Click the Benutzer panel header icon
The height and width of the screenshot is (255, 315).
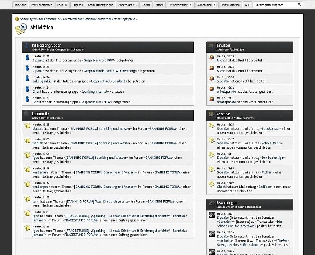(x=211, y=46)
